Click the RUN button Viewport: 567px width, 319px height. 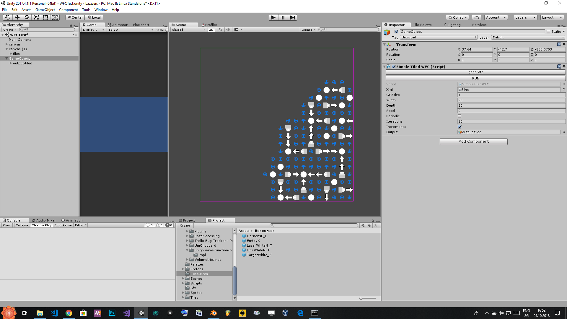(476, 78)
